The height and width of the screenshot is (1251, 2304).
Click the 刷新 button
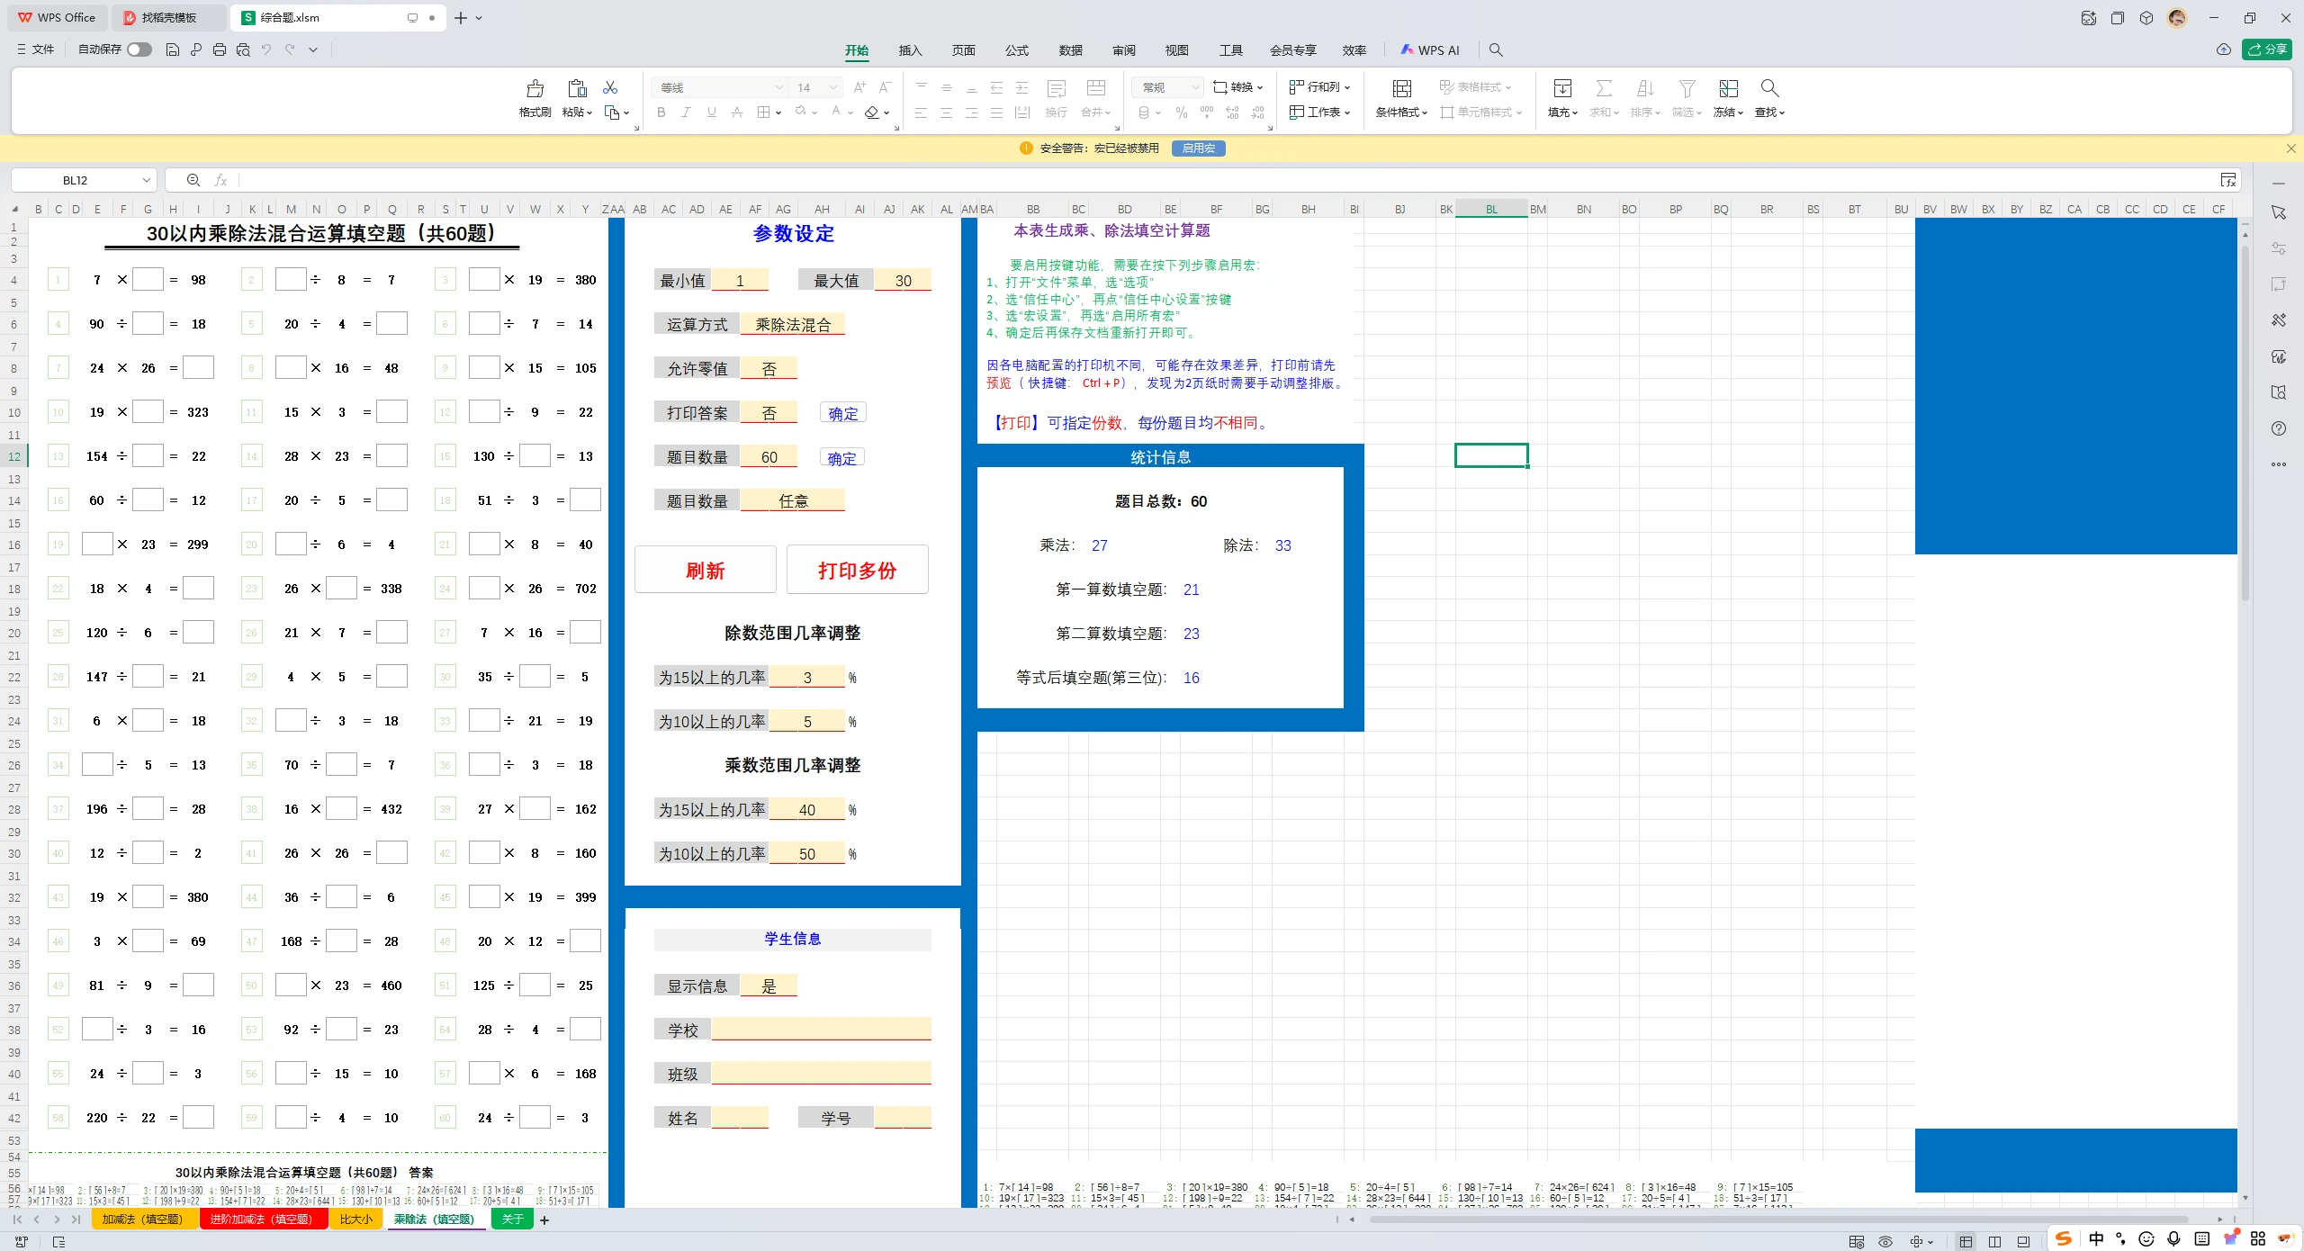(705, 569)
